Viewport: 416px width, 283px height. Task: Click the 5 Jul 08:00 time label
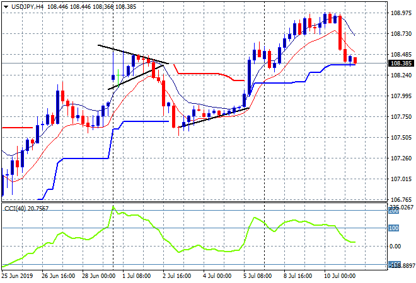[x=258, y=276]
